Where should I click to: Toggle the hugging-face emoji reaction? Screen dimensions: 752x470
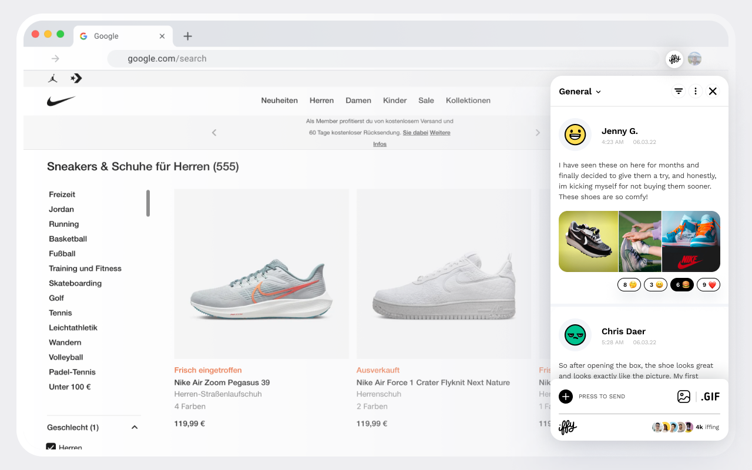coord(629,284)
